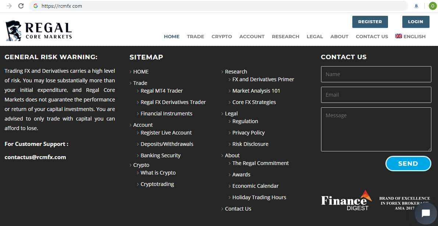The image size is (438, 226).
Task: Open the live chat bubble
Action: tap(426, 214)
